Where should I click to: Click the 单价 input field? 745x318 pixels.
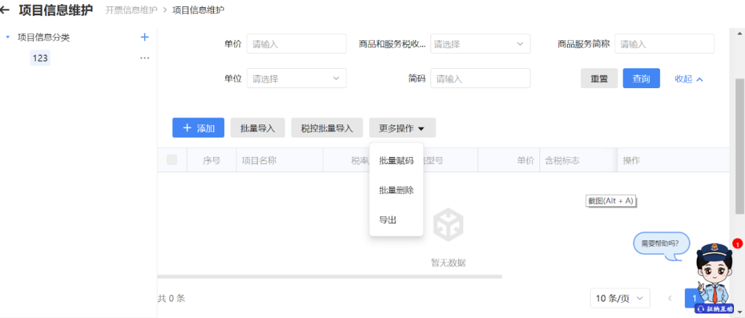pyautogui.click(x=296, y=44)
